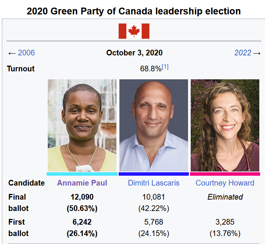Click the 2020 Green Party election title
Screen dimensions: 265x244
pyautogui.click(x=134, y=11)
